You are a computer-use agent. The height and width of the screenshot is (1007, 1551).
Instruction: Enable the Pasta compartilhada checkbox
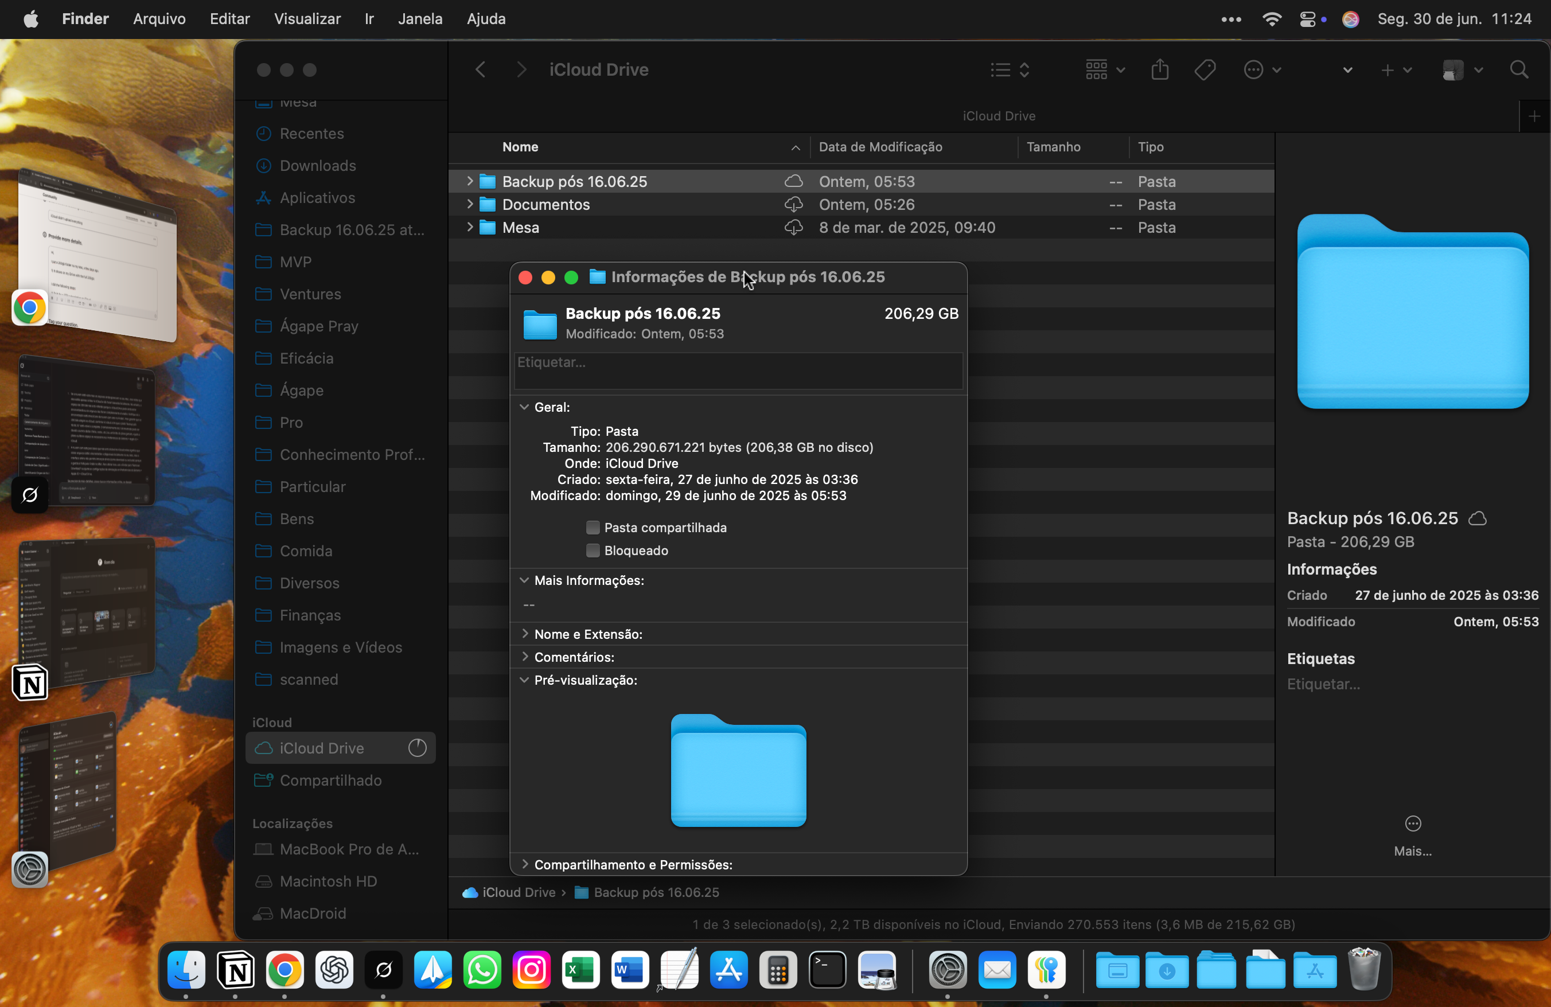593,528
